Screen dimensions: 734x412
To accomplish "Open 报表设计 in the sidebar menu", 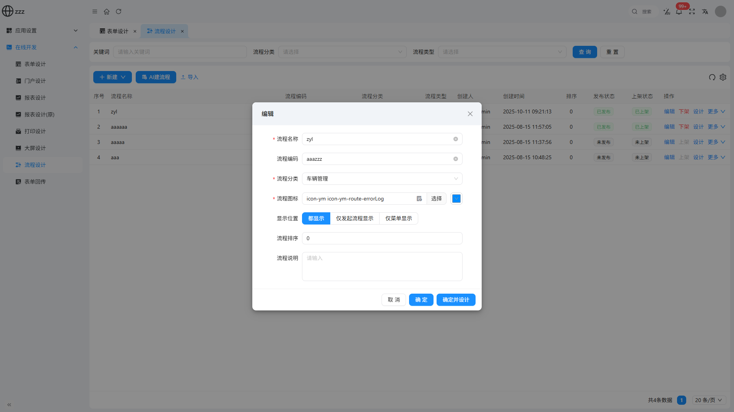I will pos(35,98).
